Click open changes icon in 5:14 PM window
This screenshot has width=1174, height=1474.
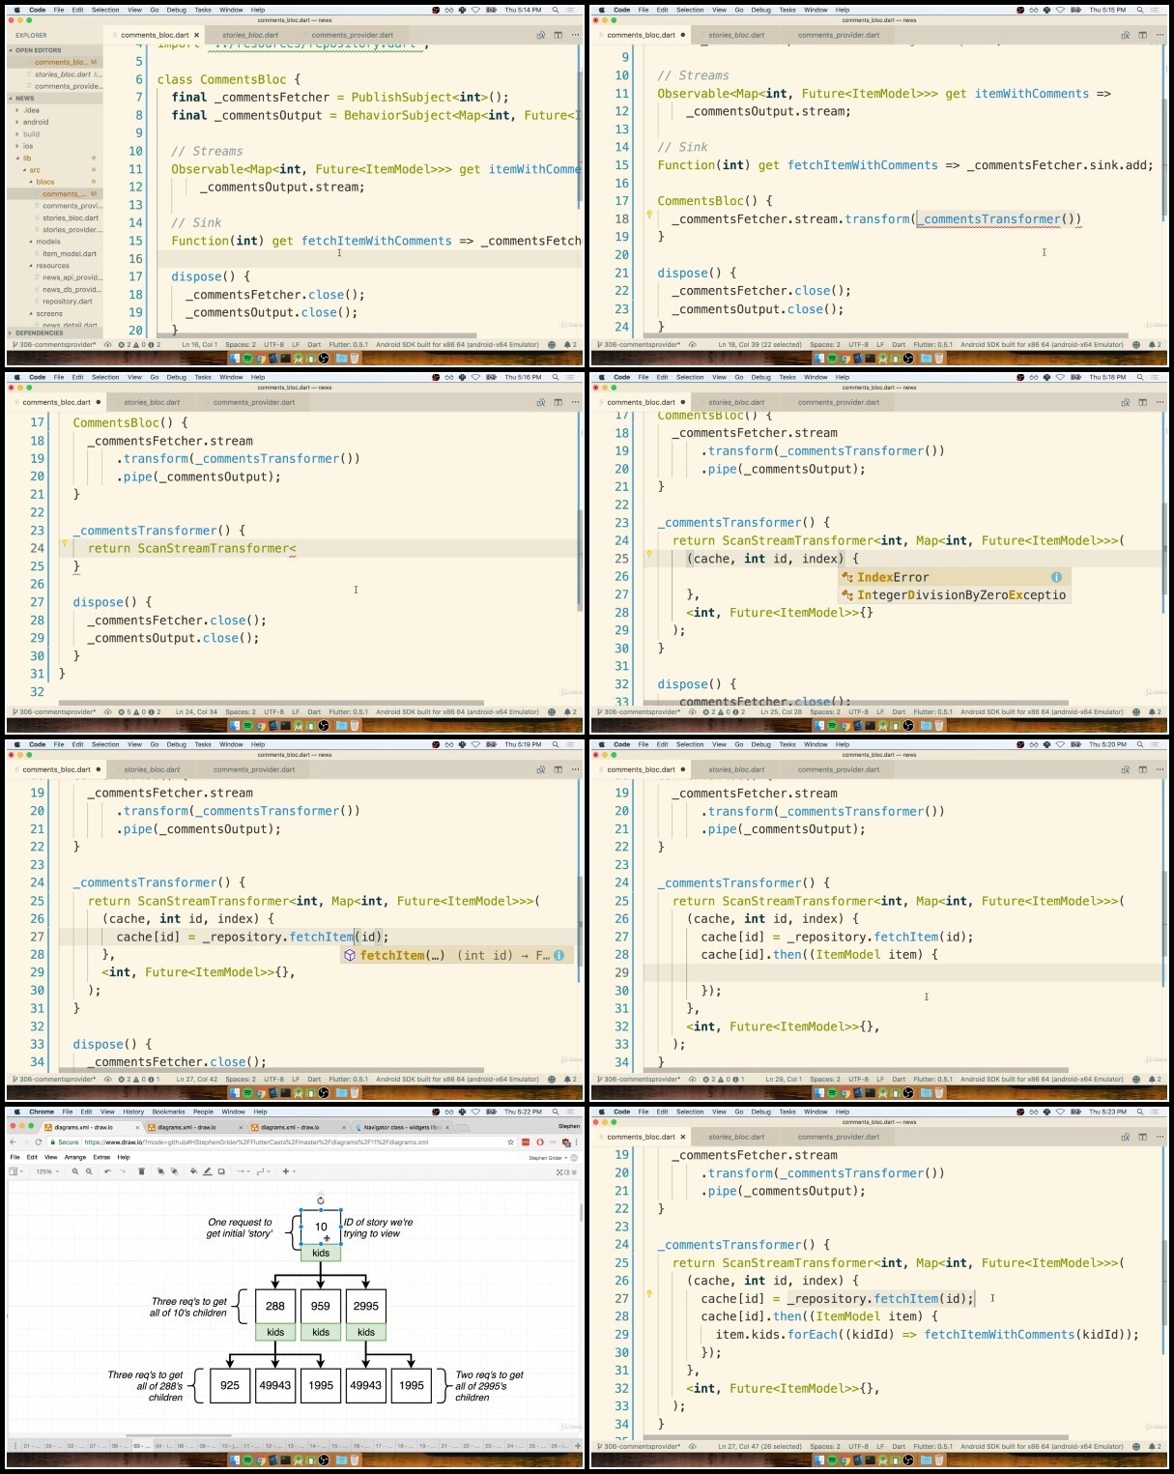541,35
